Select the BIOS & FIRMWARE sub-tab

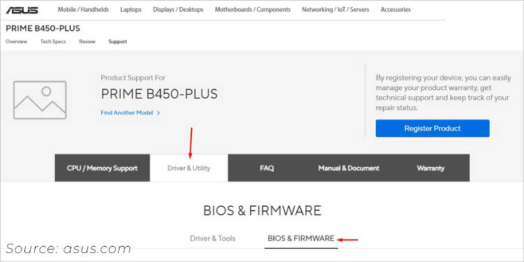point(300,239)
